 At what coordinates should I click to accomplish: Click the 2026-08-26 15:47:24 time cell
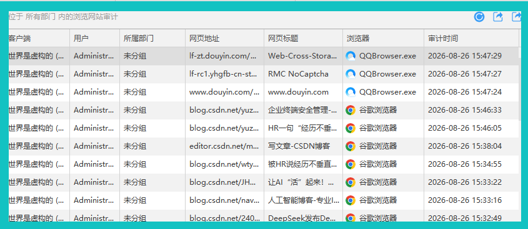(471, 92)
